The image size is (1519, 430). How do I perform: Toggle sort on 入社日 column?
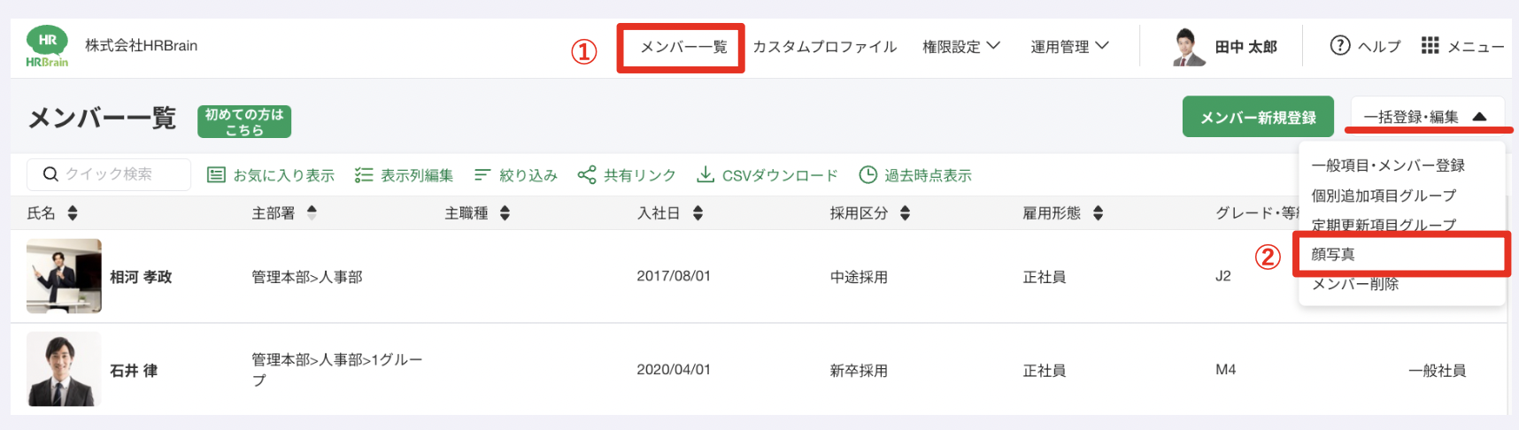[698, 213]
